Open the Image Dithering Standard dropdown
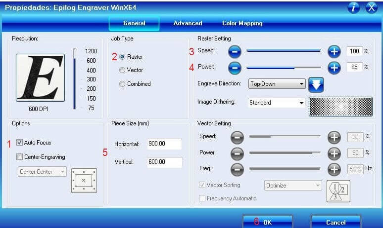The width and height of the screenshot is (383, 228). pos(277,103)
